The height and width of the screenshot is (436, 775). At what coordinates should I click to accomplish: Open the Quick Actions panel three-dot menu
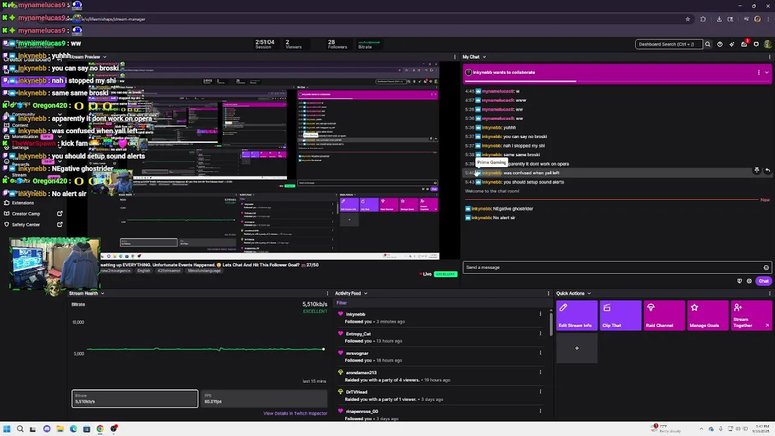(770, 294)
